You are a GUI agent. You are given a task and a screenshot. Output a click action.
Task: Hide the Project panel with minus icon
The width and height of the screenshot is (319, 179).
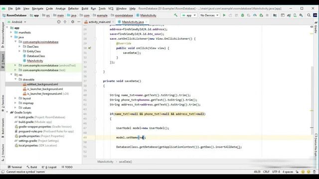pyautogui.click(x=79, y=22)
